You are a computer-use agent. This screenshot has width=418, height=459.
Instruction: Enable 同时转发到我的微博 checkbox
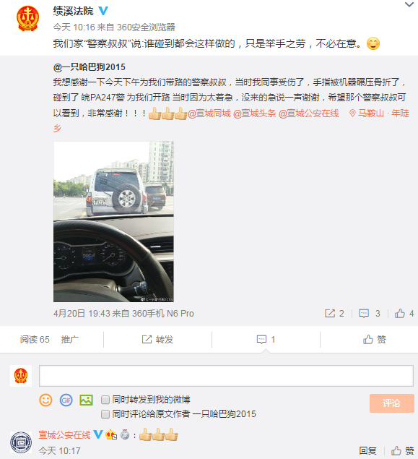(105, 400)
